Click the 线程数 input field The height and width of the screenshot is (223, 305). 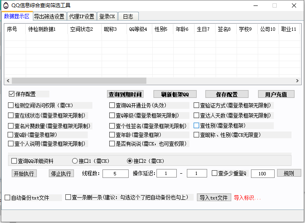115,174
